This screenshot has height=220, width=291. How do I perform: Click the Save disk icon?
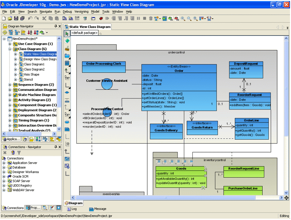[16, 19]
